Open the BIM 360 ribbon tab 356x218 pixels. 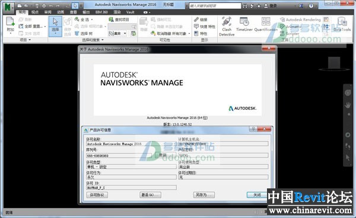coord(101,12)
